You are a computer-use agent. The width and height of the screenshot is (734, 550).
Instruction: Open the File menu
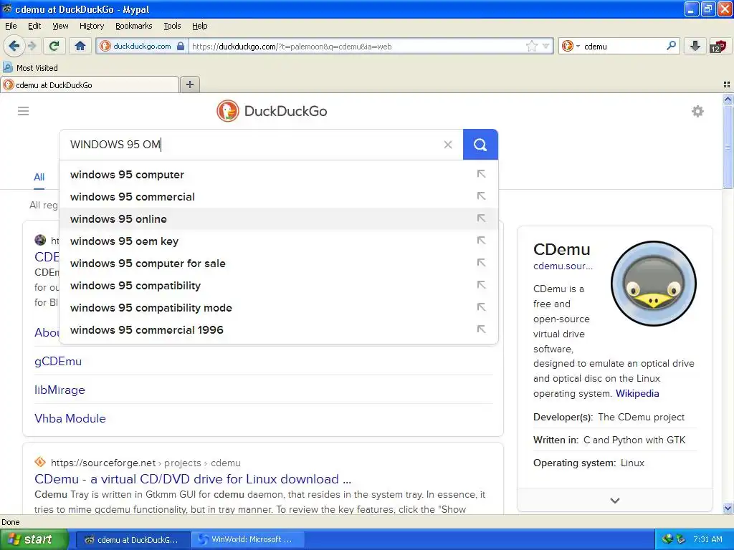(11, 26)
